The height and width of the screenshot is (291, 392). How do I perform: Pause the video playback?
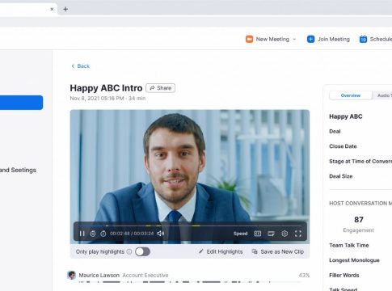point(82,234)
